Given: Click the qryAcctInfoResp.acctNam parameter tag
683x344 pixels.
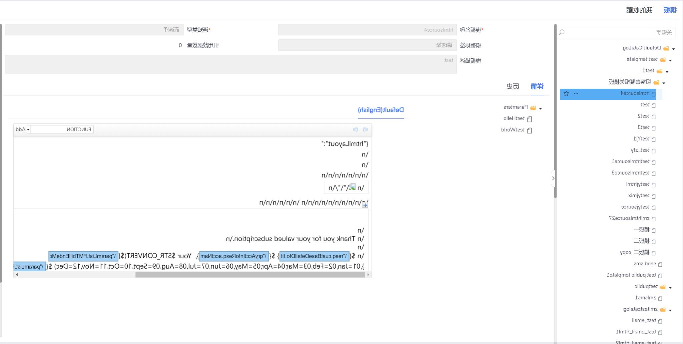Looking at the screenshot, I should pos(234,256).
